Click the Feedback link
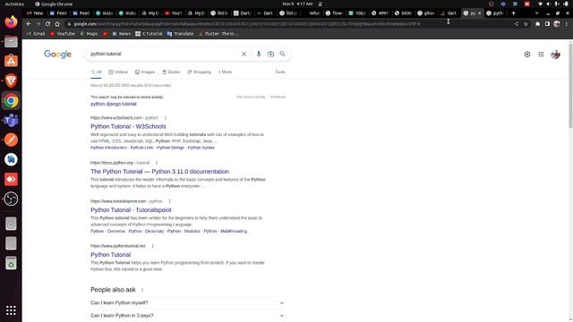Viewport: 573px width, 322px height. click(x=278, y=97)
